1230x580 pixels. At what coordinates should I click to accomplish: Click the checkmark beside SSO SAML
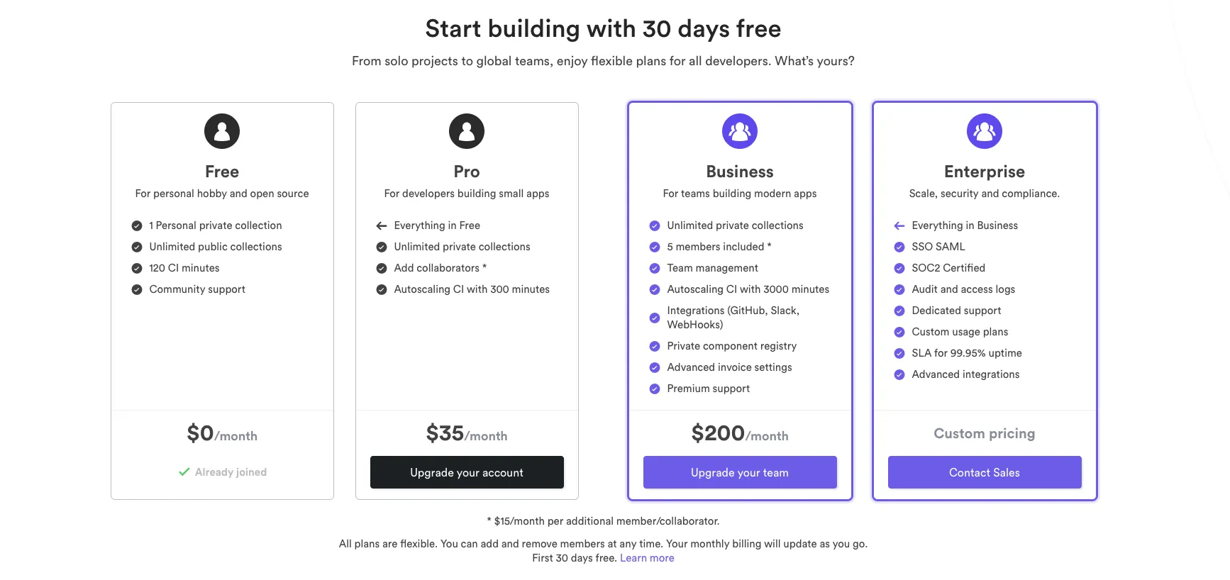(899, 247)
